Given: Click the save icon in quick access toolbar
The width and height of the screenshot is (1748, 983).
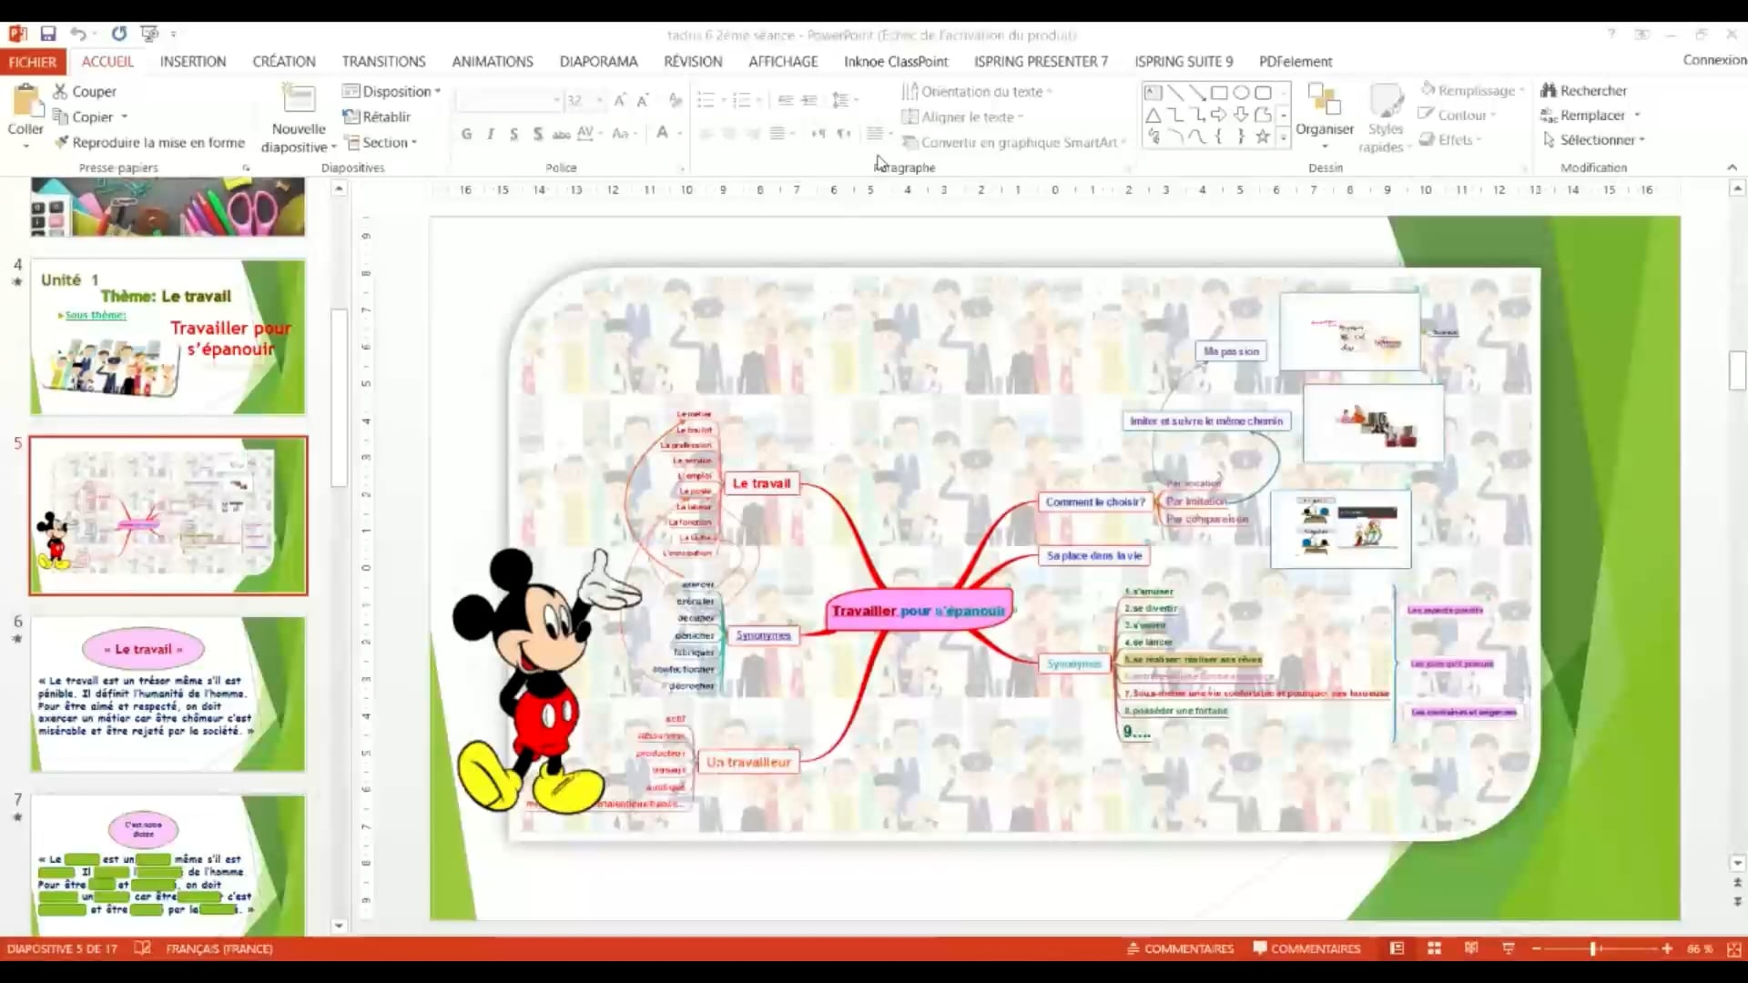Looking at the screenshot, I should [x=48, y=34].
